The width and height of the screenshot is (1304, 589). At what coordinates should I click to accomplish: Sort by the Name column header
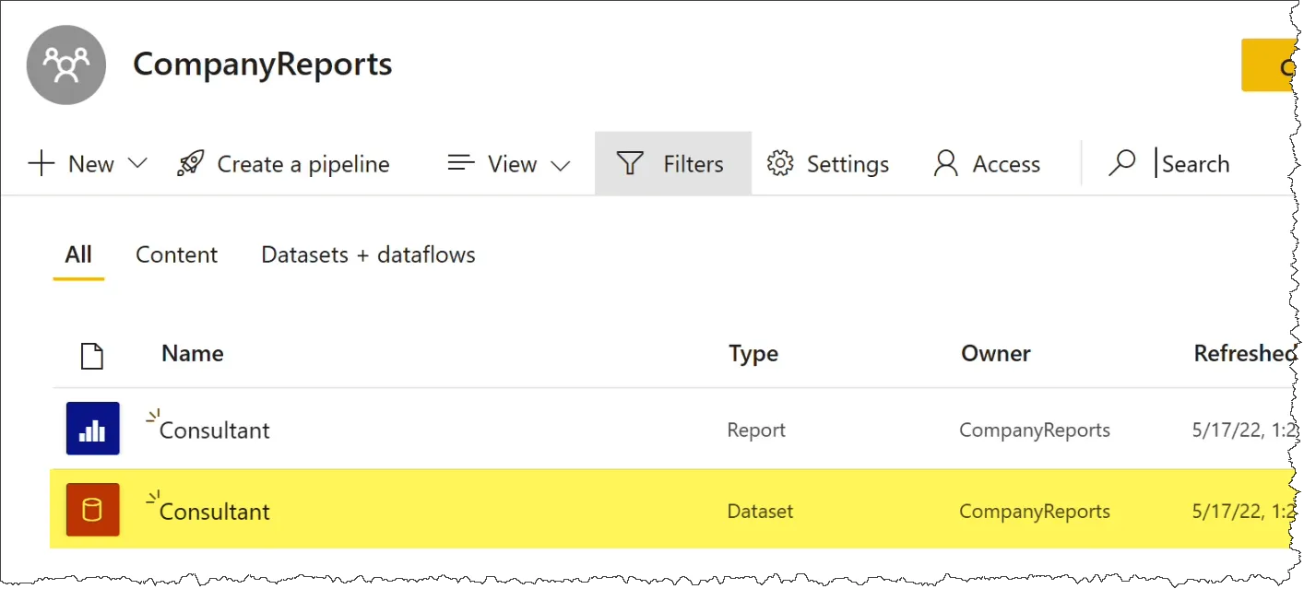[192, 354]
